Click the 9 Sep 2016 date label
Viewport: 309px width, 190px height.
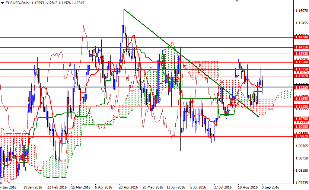tap(270, 187)
